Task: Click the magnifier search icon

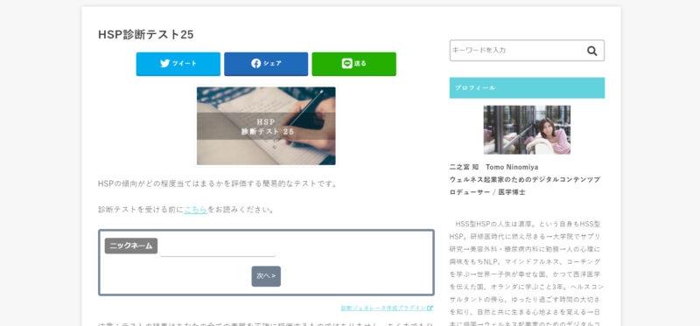Action: click(592, 51)
